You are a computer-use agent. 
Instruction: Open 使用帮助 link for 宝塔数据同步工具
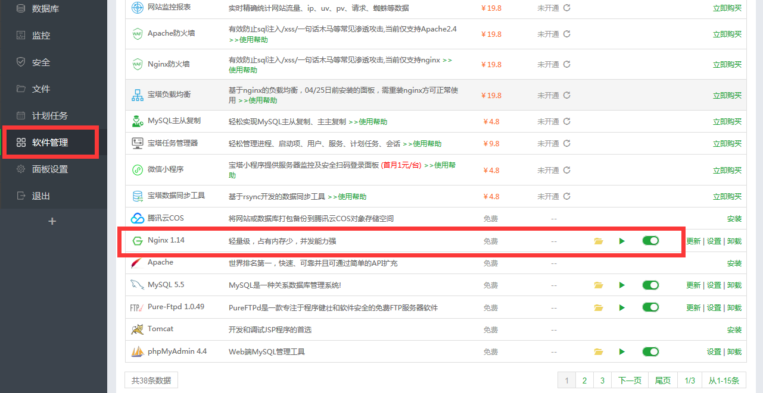[x=347, y=196]
